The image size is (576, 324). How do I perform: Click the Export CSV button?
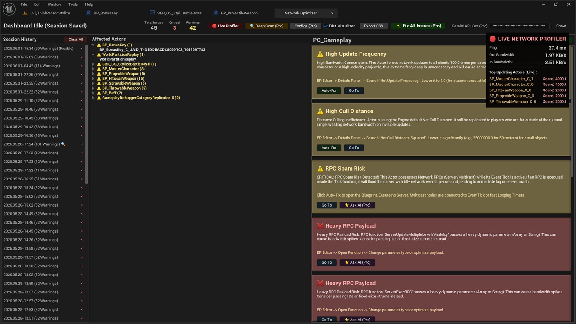[373, 26]
